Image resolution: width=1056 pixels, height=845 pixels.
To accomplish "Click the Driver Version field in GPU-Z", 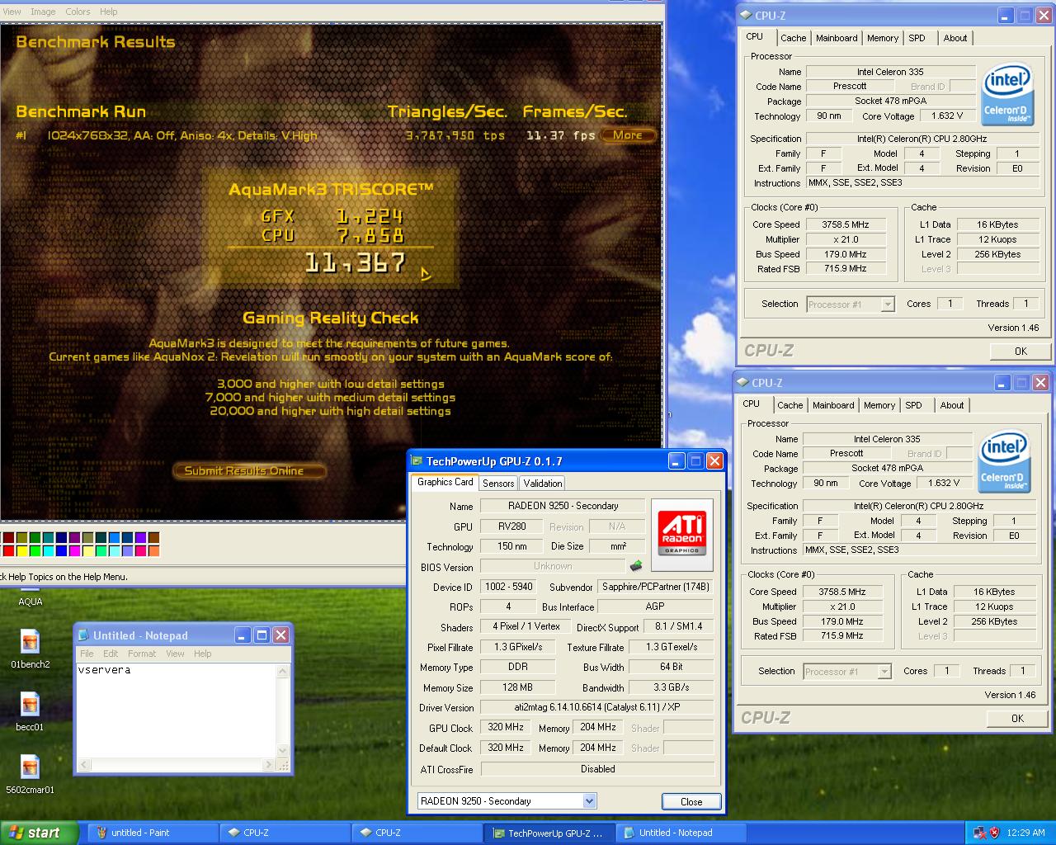I will click(x=597, y=707).
